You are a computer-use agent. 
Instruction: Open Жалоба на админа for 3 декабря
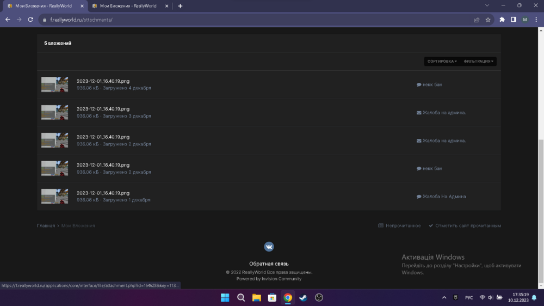444,113
